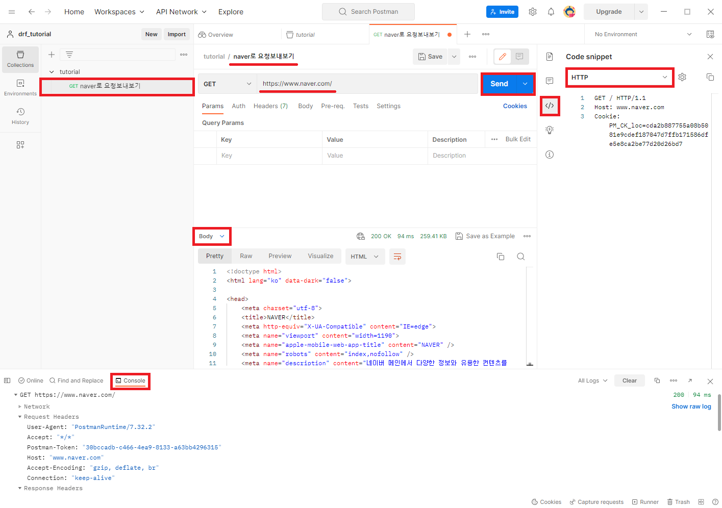The height and width of the screenshot is (508, 722).
Task: Open the All Logs filter dropdown
Action: (592, 380)
